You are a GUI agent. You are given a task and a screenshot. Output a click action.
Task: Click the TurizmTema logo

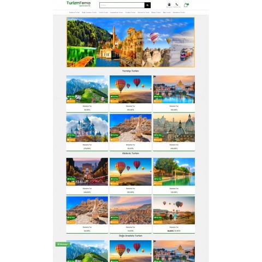coord(79,4)
